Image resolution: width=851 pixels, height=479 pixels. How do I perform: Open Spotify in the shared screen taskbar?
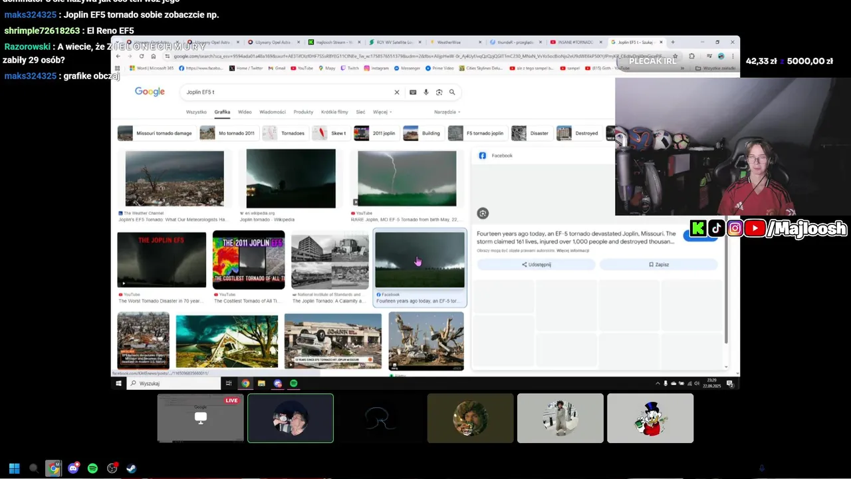point(293,383)
